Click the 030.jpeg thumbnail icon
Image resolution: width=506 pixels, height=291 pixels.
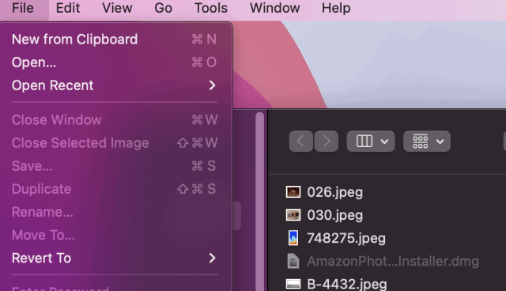tap(293, 215)
